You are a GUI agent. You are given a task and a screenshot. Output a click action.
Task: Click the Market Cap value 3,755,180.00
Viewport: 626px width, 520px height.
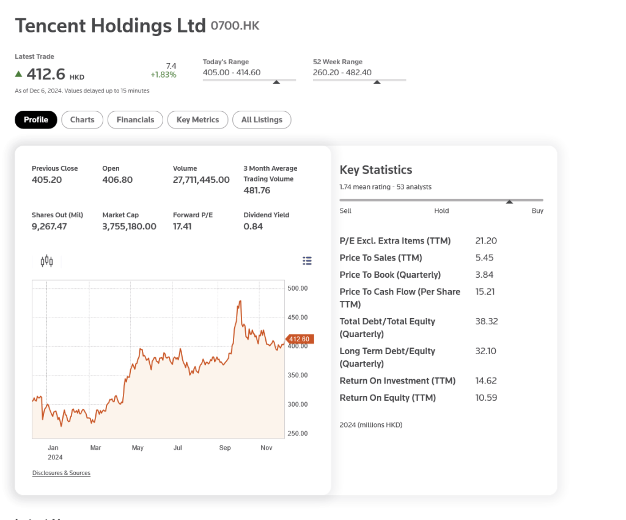tap(129, 226)
